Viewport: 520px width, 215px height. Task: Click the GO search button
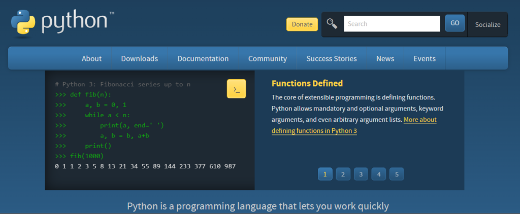[454, 23]
